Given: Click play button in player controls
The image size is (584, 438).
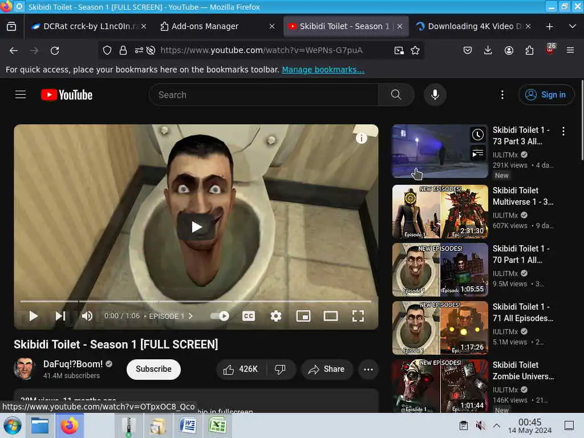Looking at the screenshot, I should pyautogui.click(x=33, y=316).
